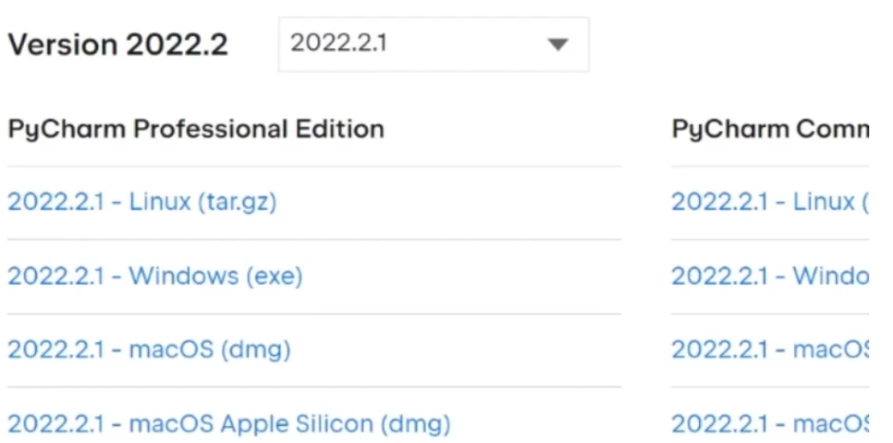Download Professional 2022.2.1 Linux tar.gz

(x=142, y=202)
